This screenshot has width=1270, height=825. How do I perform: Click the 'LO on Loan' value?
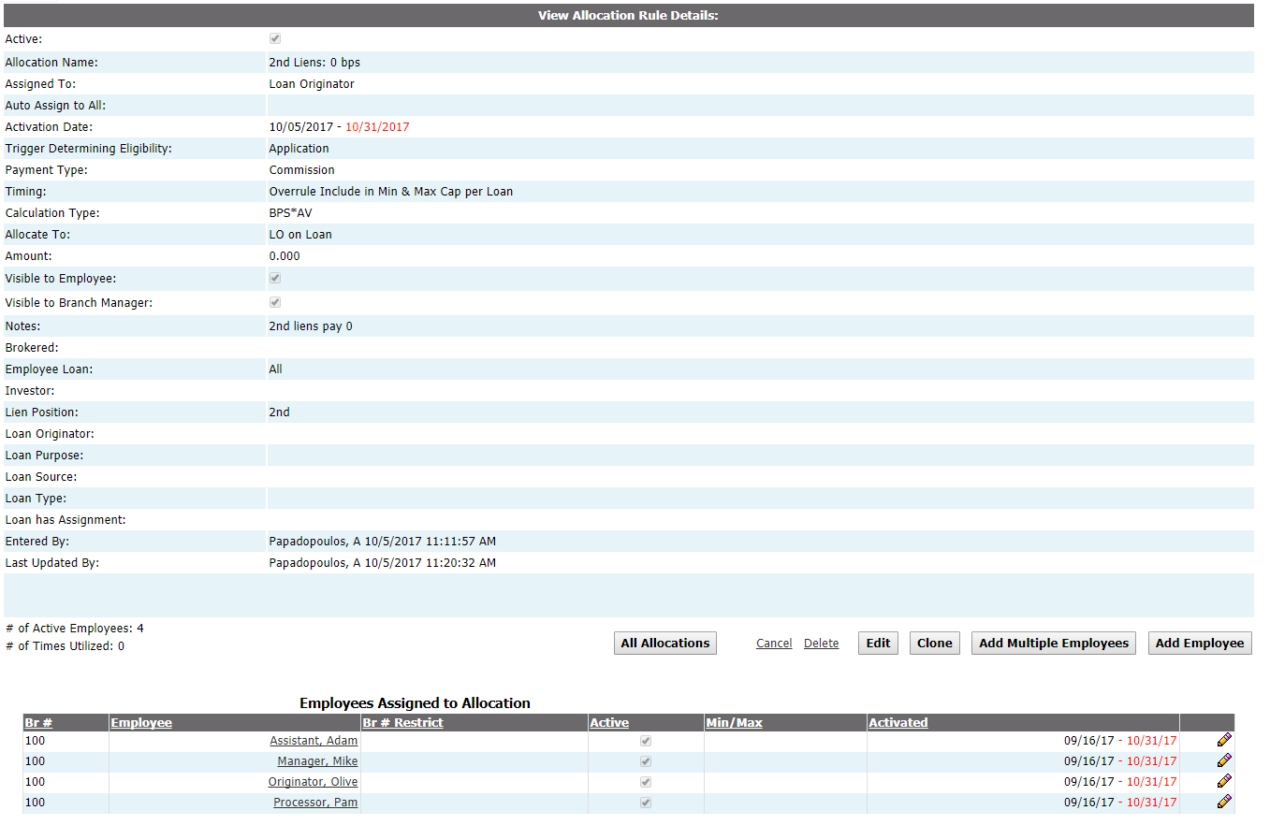click(300, 235)
